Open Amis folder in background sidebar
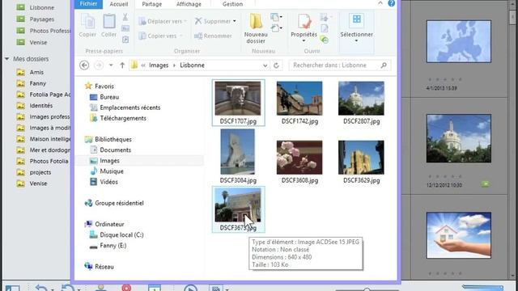This screenshot has width=518, height=291. pyautogui.click(x=31, y=72)
